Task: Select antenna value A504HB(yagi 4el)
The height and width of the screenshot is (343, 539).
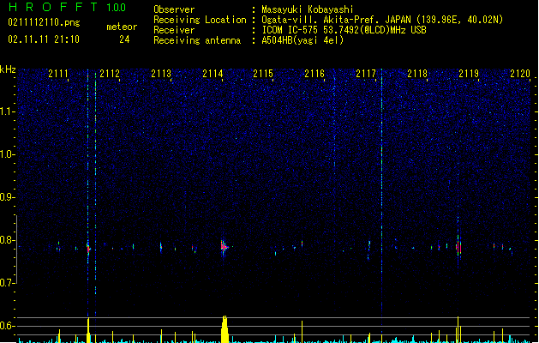Action: coord(302,40)
